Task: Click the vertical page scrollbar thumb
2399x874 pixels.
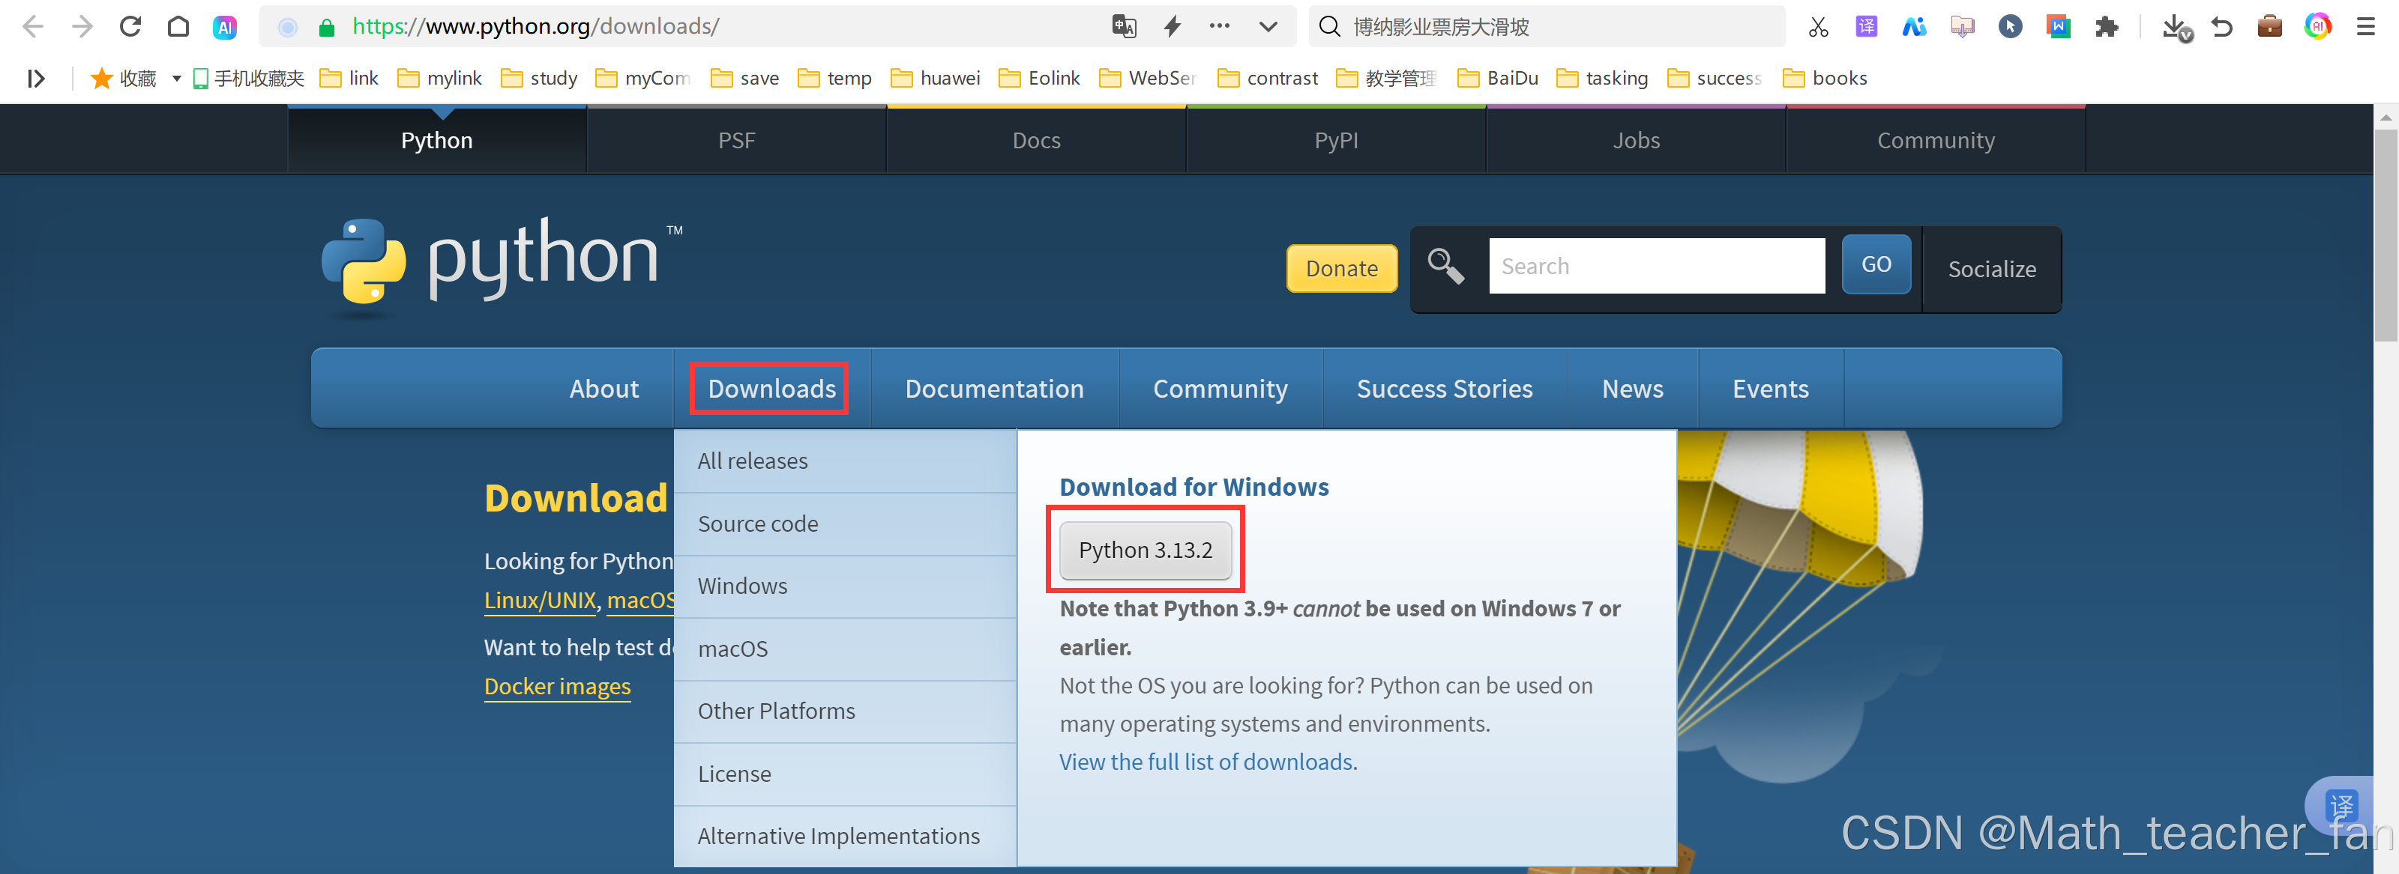Action: click(2386, 234)
